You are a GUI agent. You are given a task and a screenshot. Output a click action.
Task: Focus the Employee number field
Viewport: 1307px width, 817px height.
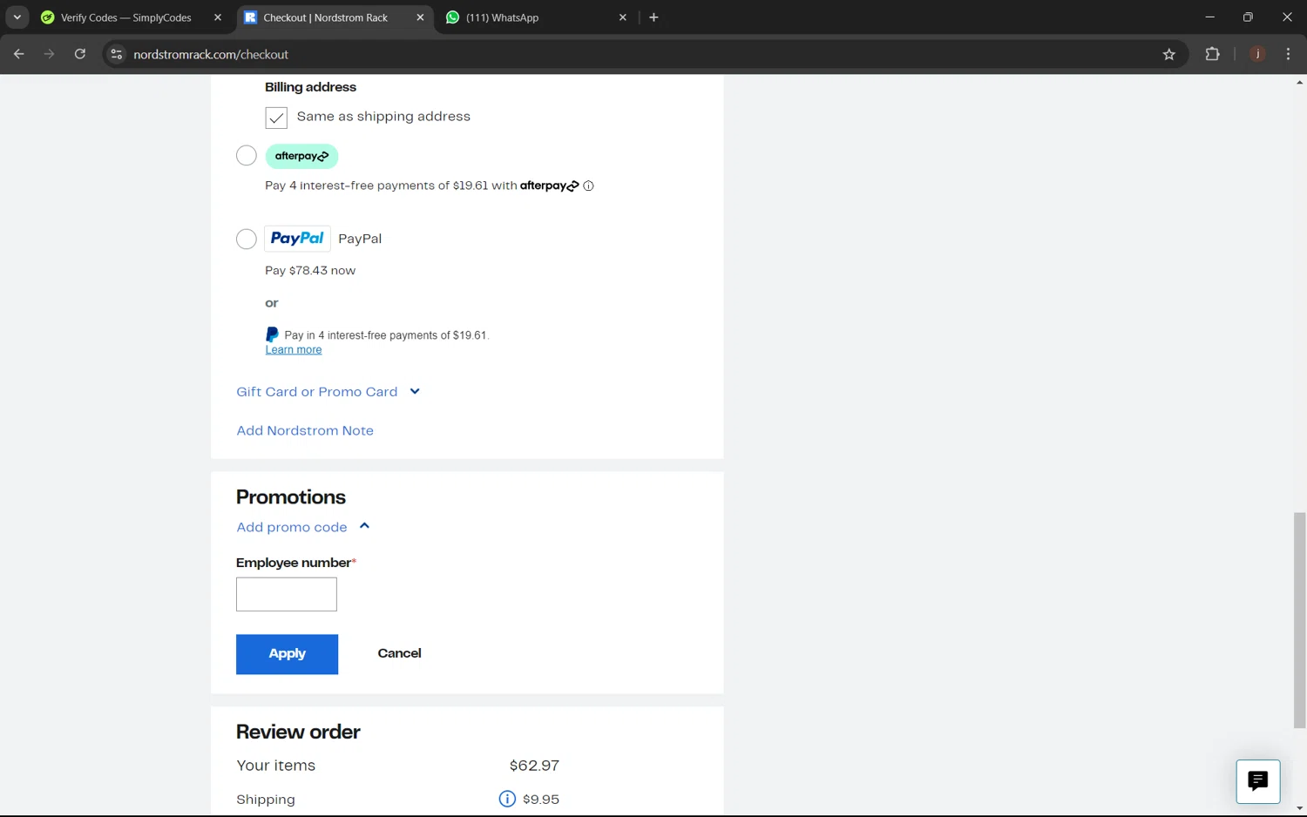pyautogui.click(x=287, y=594)
